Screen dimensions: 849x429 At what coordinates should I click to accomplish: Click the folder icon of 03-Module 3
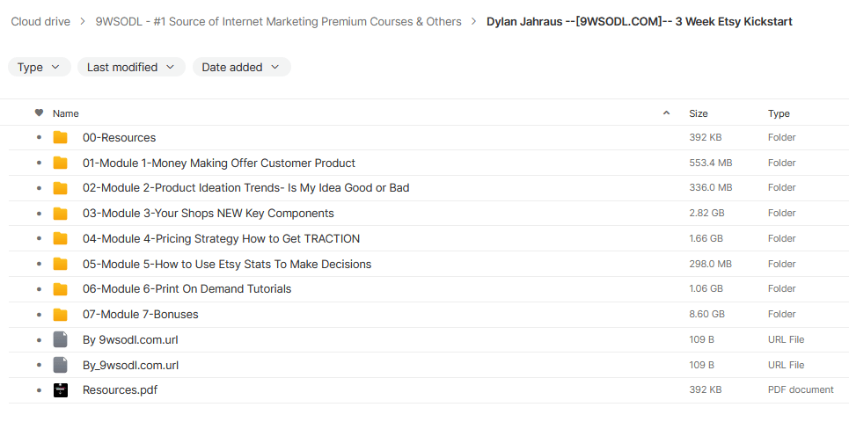tap(60, 214)
